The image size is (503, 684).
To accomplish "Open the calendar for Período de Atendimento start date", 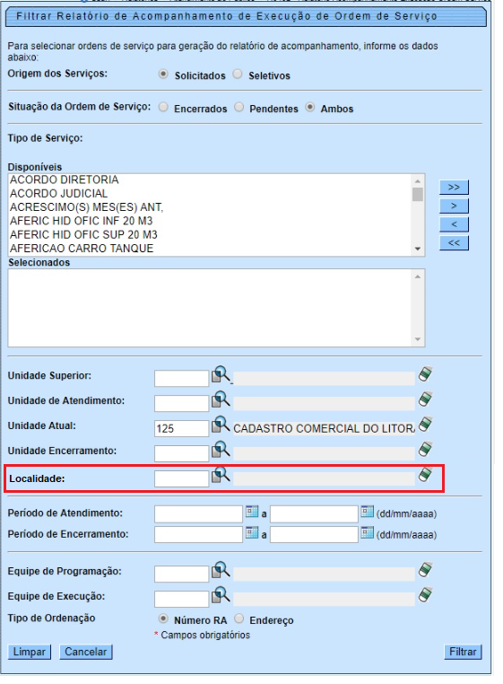I will [x=252, y=512].
